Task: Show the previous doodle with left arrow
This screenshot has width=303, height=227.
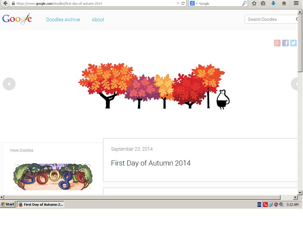Action: [x=9, y=84]
